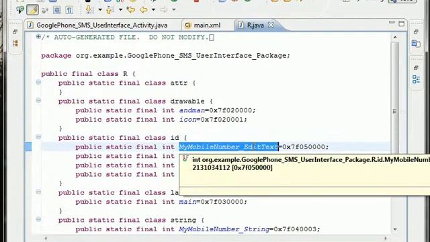This screenshot has height=242, width=430.
Task: Close the R.java tab
Action: (x=271, y=25)
